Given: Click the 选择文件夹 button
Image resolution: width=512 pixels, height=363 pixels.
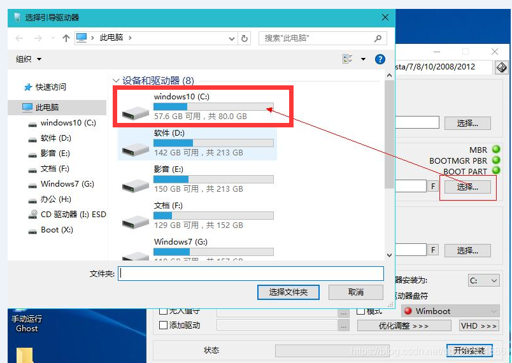Looking at the screenshot, I should [x=288, y=292].
